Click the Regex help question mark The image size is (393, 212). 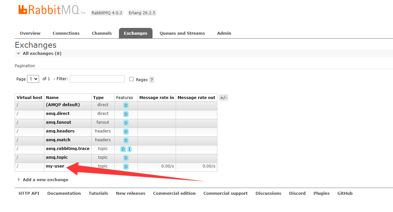(x=152, y=80)
